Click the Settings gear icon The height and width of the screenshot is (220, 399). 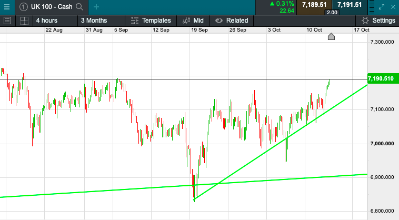coord(365,21)
